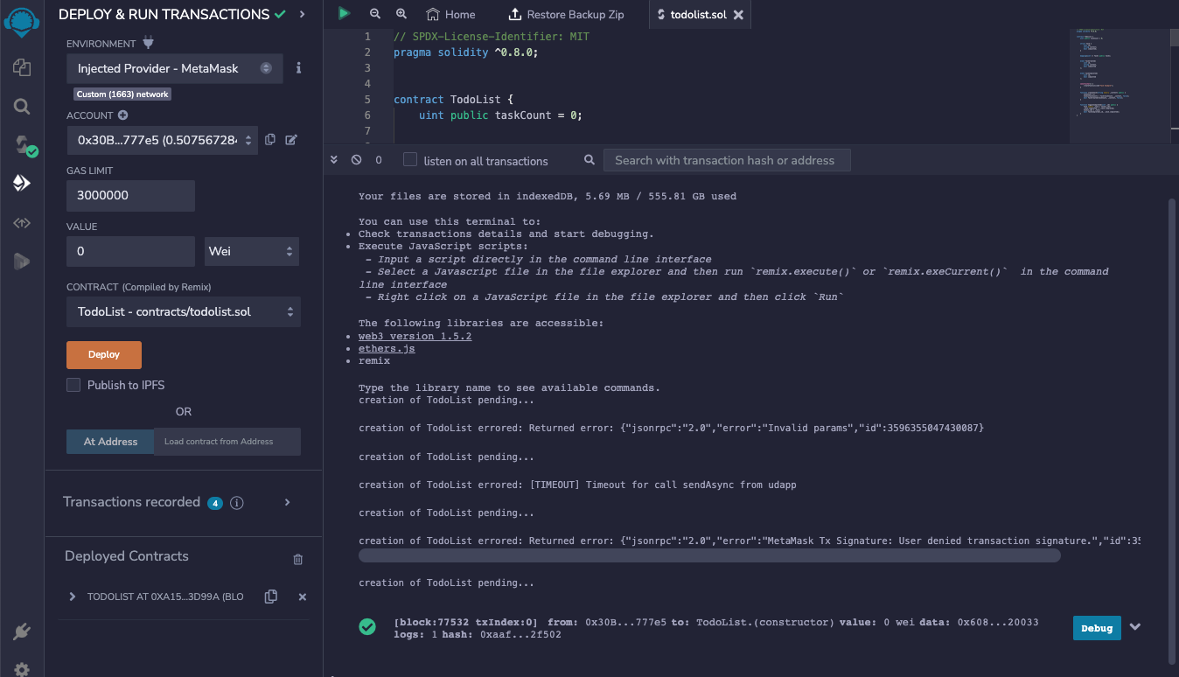Zoom in the editor font

[x=401, y=14]
